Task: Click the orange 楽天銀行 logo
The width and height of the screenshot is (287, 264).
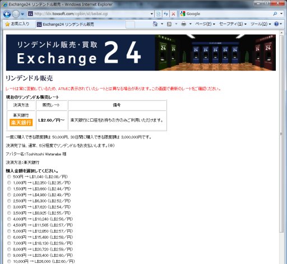Action: 21,123
